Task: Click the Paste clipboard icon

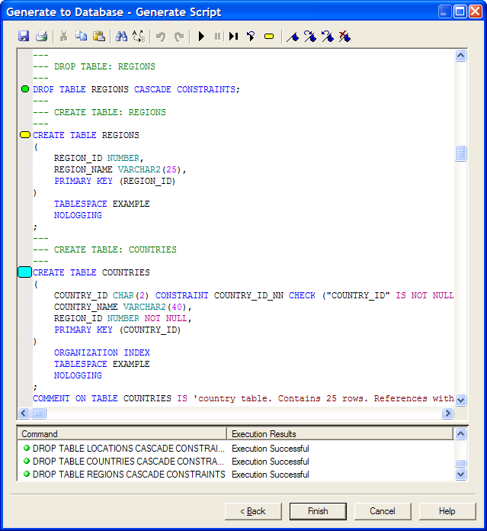Action: click(x=99, y=36)
